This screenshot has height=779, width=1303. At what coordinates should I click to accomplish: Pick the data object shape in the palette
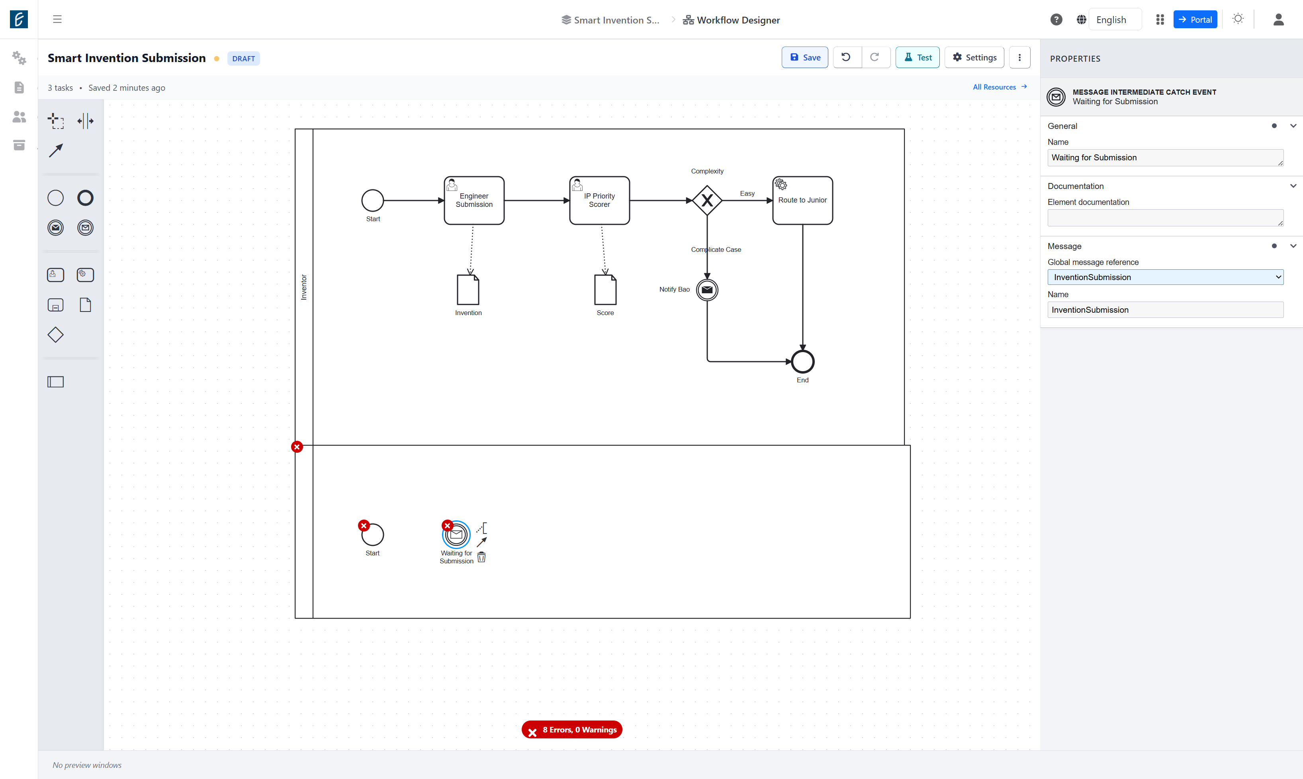(85, 305)
